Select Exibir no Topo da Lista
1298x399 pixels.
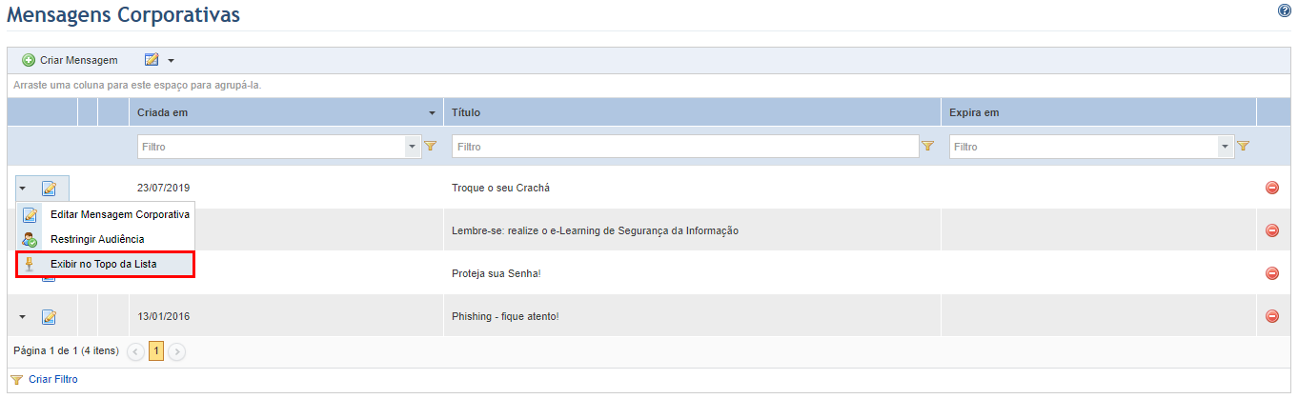(106, 264)
